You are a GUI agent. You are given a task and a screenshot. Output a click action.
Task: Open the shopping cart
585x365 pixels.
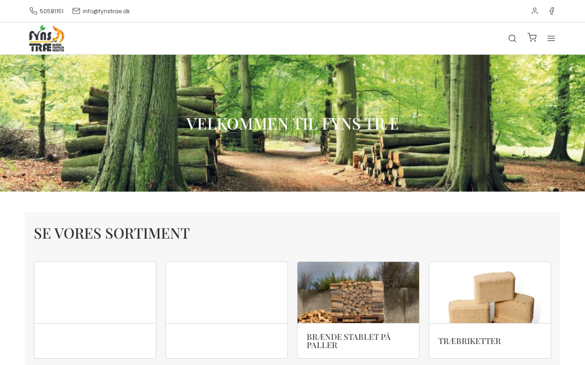[532, 37]
